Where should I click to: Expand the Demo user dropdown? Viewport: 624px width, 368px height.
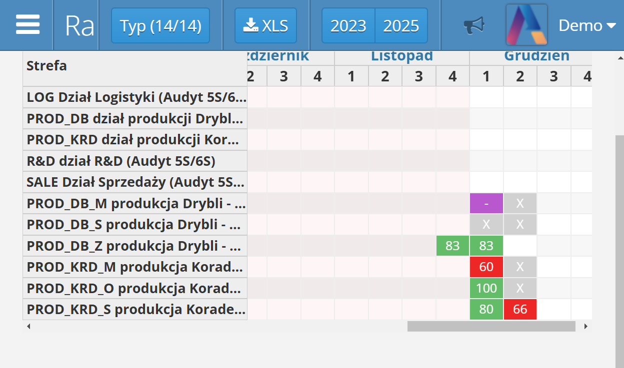(x=587, y=25)
